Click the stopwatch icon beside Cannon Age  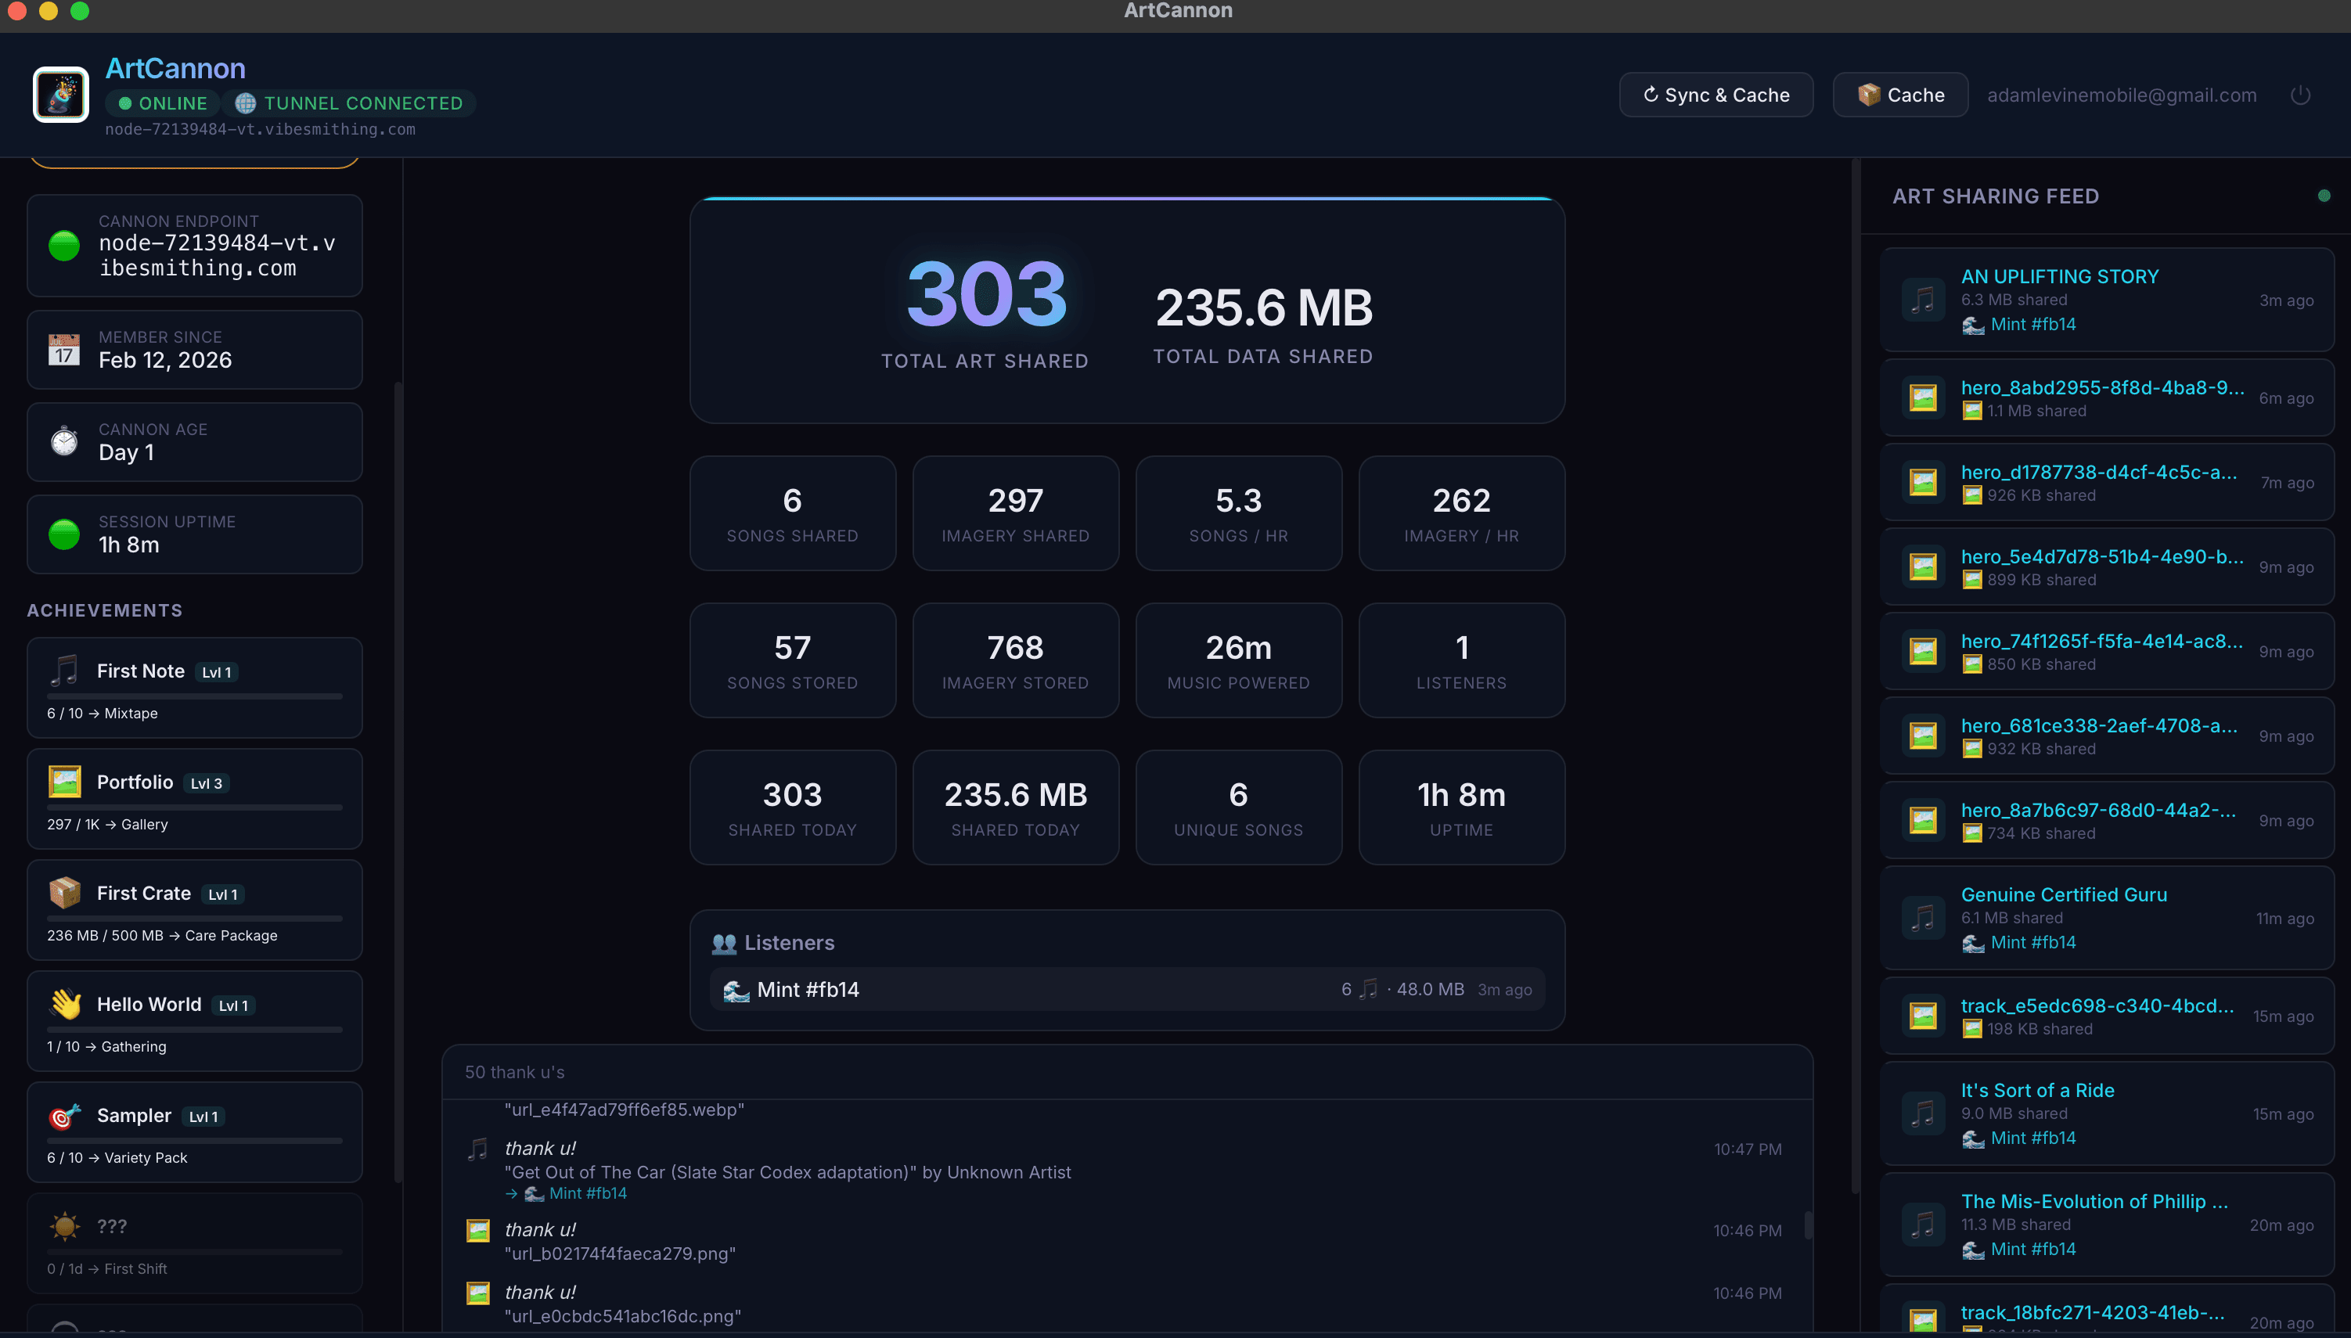[63, 441]
